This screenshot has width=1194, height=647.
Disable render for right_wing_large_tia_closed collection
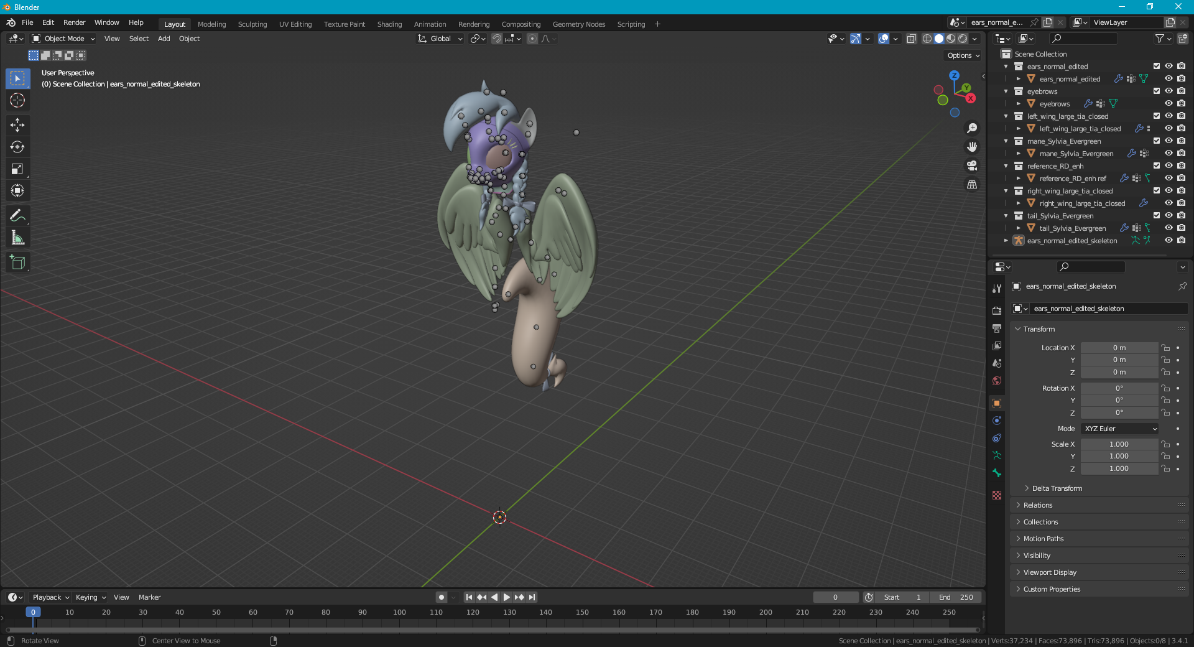point(1181,190)
